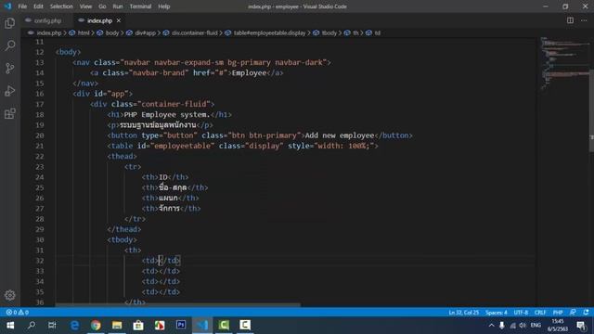Open File Explorer from taskbar

point(117,326)
